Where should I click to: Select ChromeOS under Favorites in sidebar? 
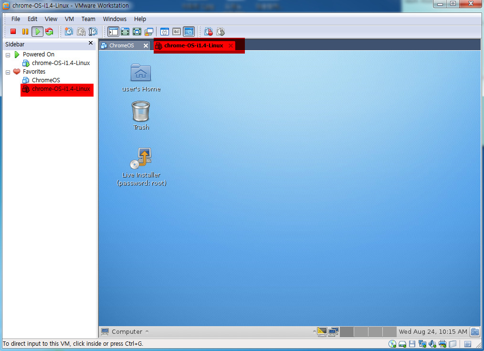(46, 80)
